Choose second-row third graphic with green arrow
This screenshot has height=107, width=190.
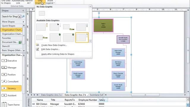[x=69, y=37]
